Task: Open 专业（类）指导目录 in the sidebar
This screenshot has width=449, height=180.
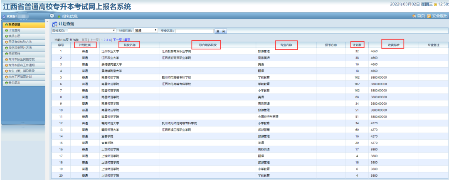Action: pyautogui.click(x=23, y=71)
